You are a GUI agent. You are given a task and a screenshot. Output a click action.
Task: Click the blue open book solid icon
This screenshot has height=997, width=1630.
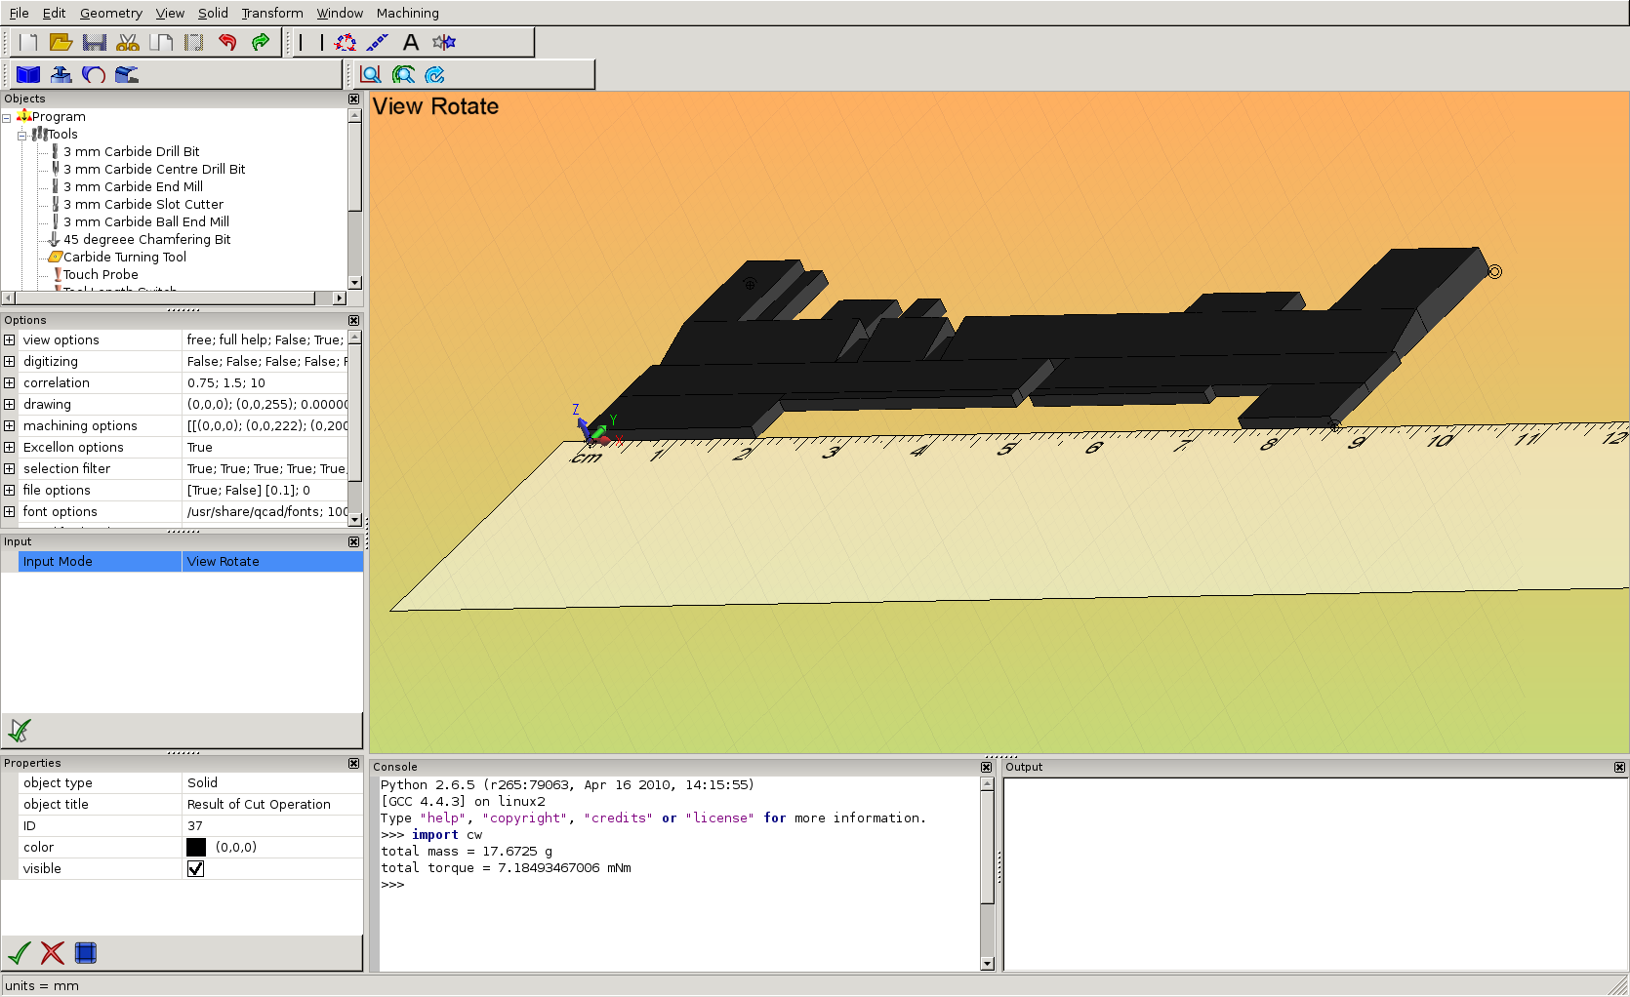pyautogui.click(x=28, y=74)
